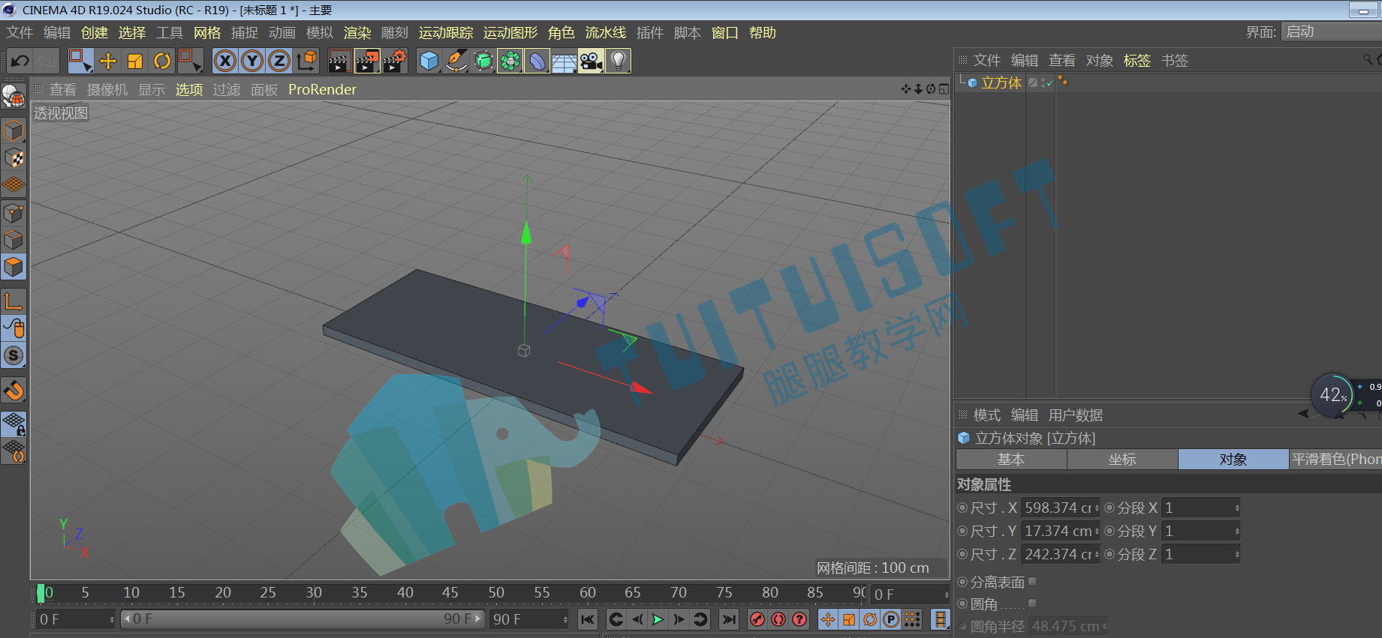Add a floor environment object
Image resolution: width=1382 pixels, height=638 pixels.
(x=565, y=61)
